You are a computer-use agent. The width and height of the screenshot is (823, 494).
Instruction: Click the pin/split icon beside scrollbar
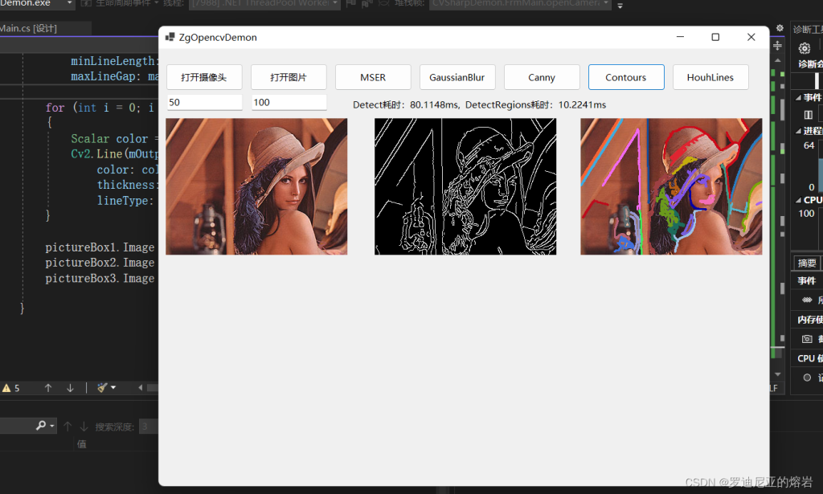click(x=777, y=46)
